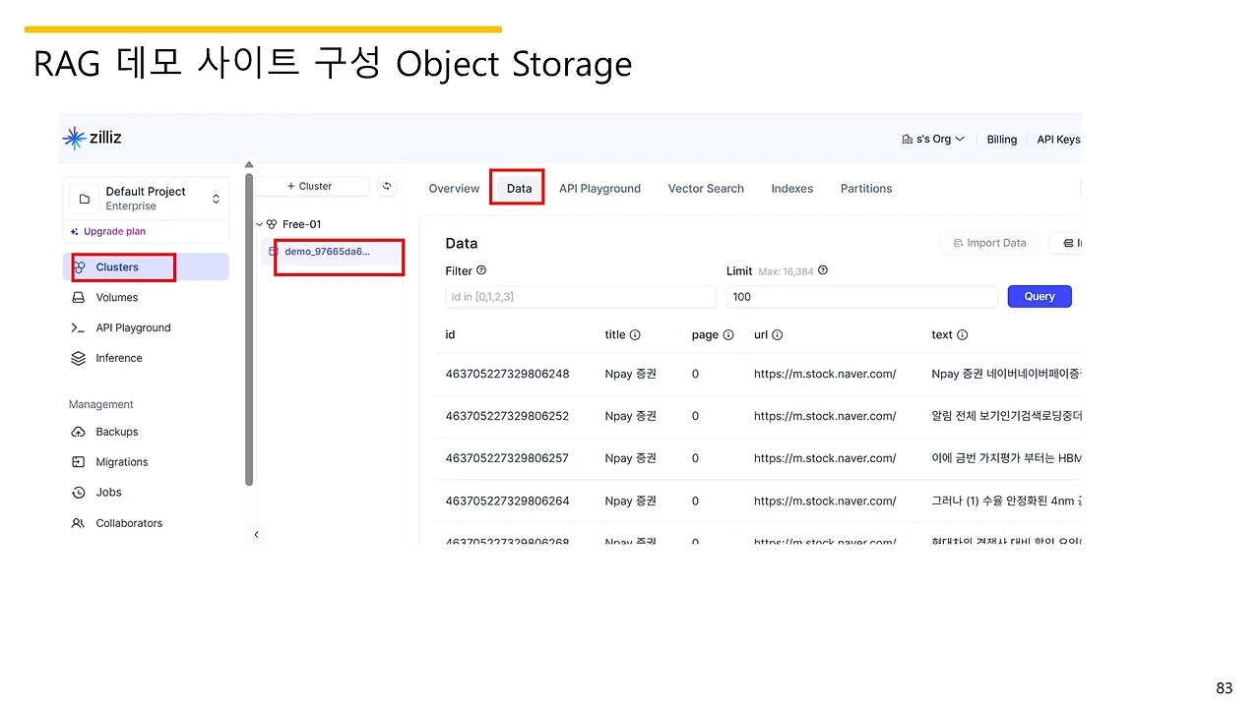Click the info icon next to page column
The image size is (1260, 708).
pyautogui.click(x=728, y=335)
